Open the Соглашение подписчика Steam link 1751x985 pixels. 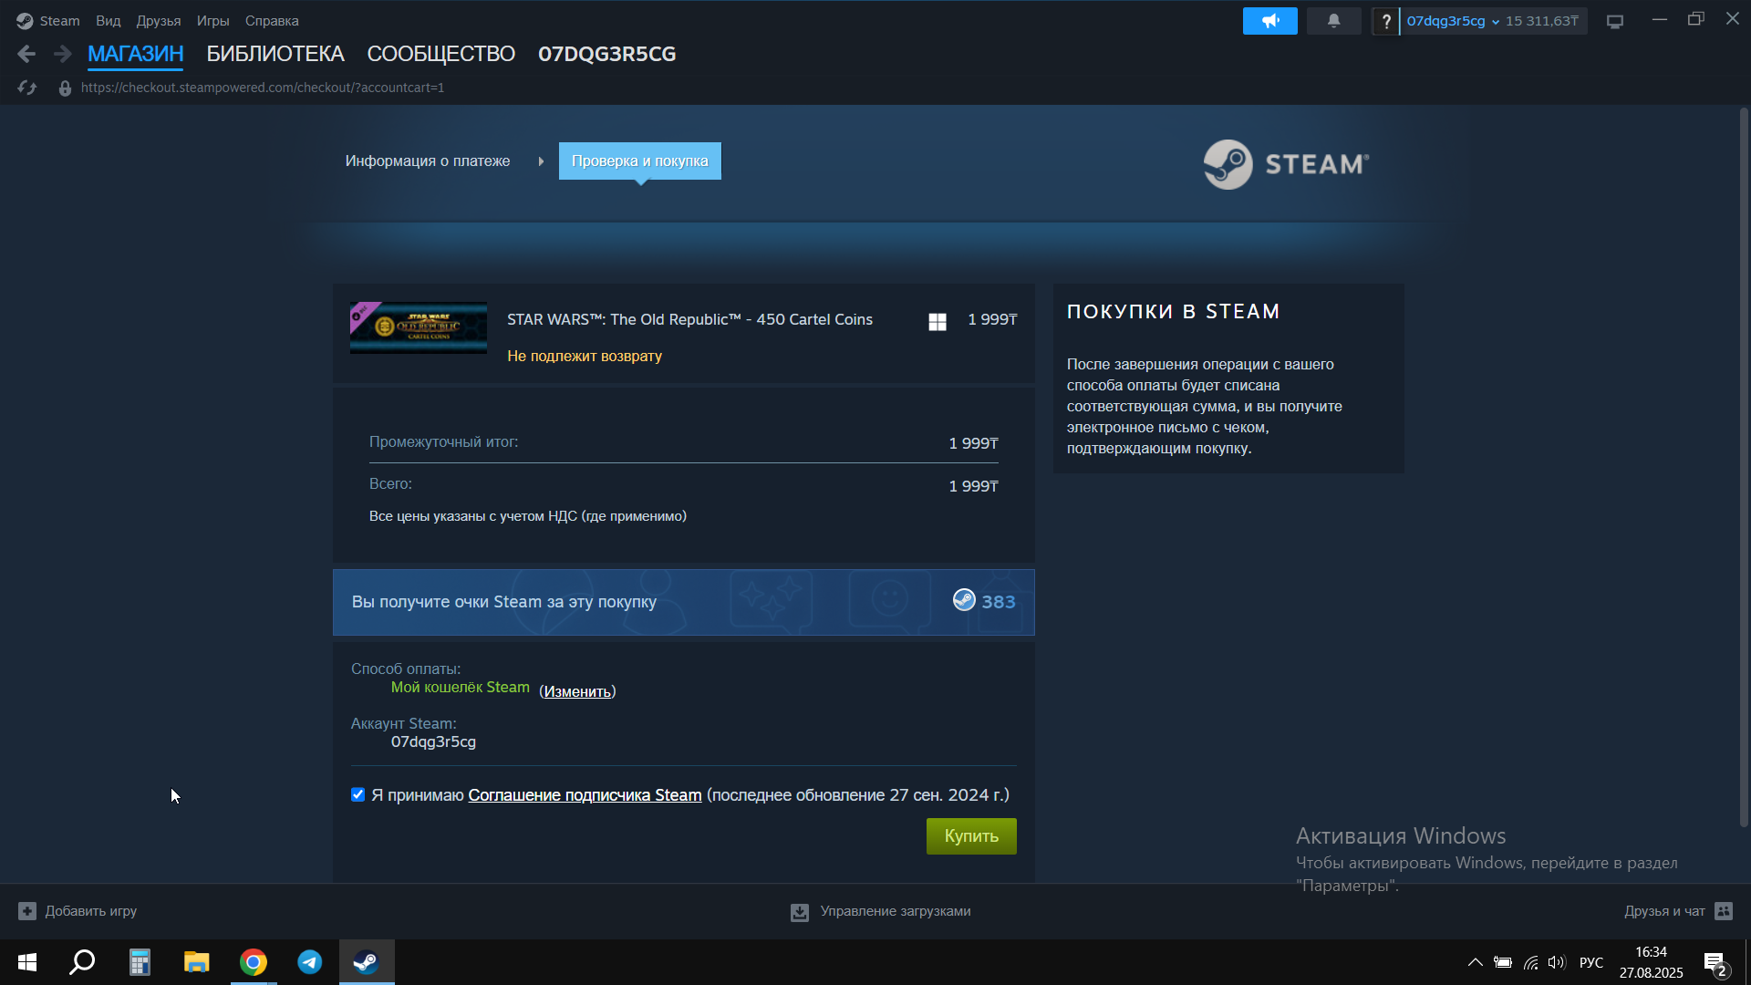tap(585, 795)
